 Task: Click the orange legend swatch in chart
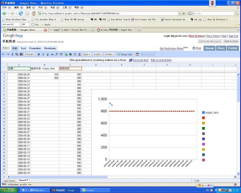[x=204, y=123]
